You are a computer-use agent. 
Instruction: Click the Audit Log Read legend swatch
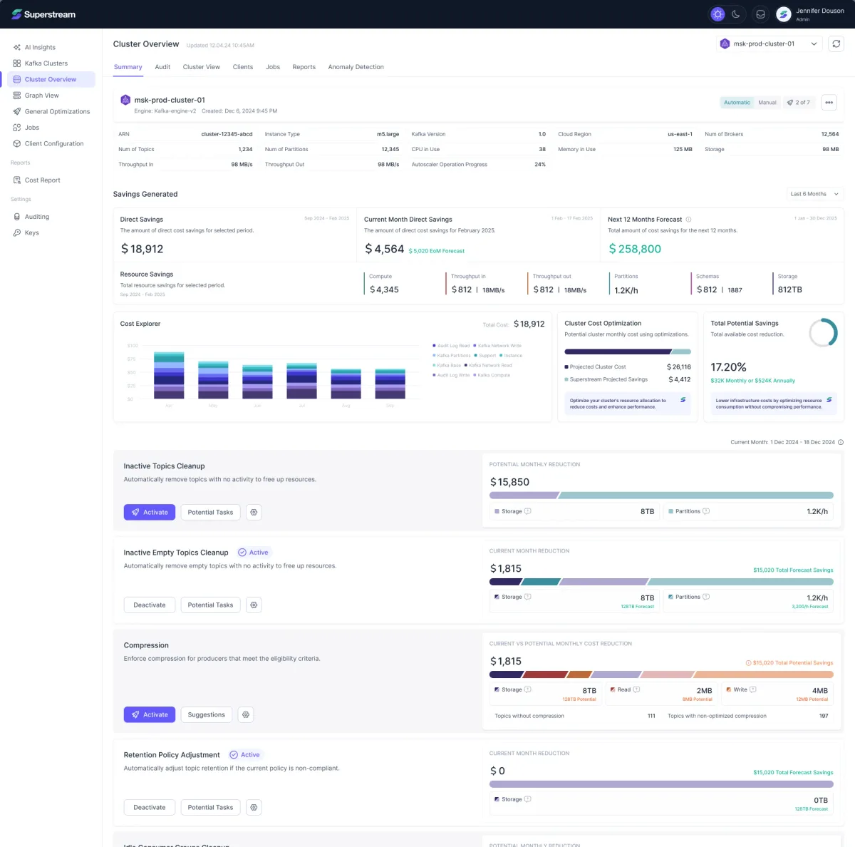434,346
